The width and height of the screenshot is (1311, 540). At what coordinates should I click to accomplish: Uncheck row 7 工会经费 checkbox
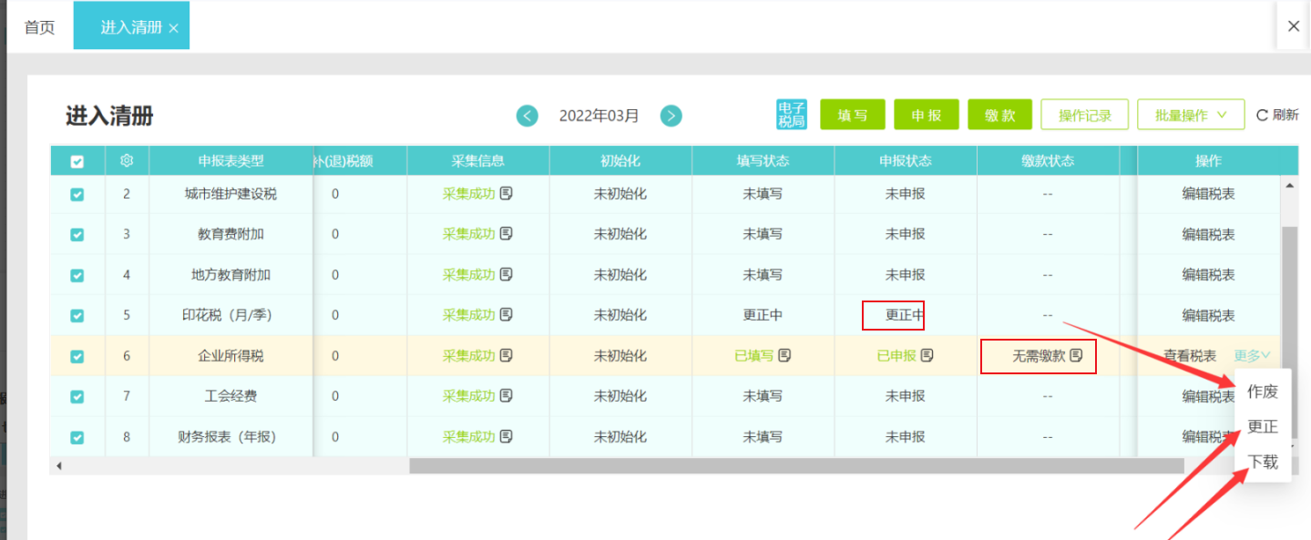point(77,396)
